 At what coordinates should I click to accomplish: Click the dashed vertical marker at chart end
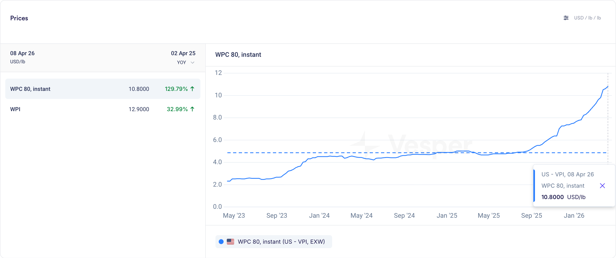click(608, 122)
